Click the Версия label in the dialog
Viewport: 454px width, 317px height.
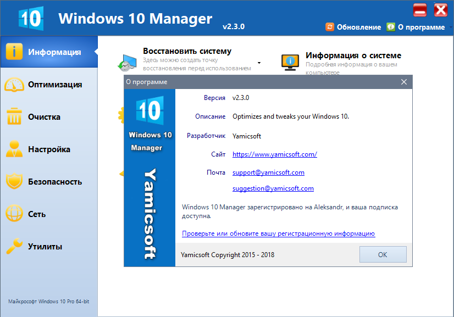click(x=214, y=98)
